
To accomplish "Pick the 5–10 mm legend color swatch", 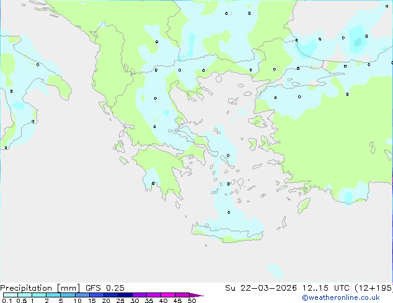I will pyautogui.click(x=68, y=295).
